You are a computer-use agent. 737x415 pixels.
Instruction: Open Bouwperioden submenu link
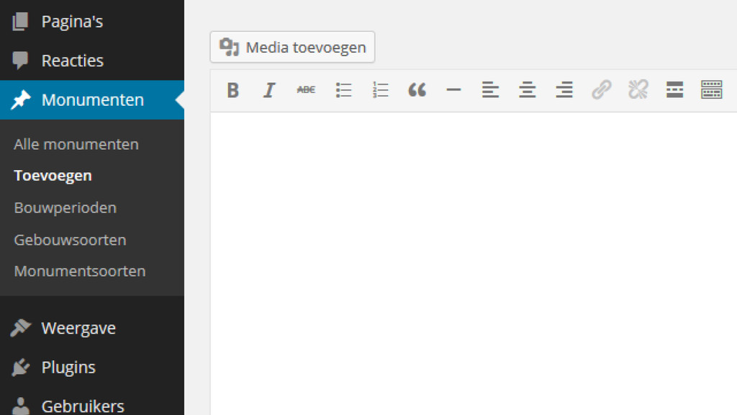point(65,207)
